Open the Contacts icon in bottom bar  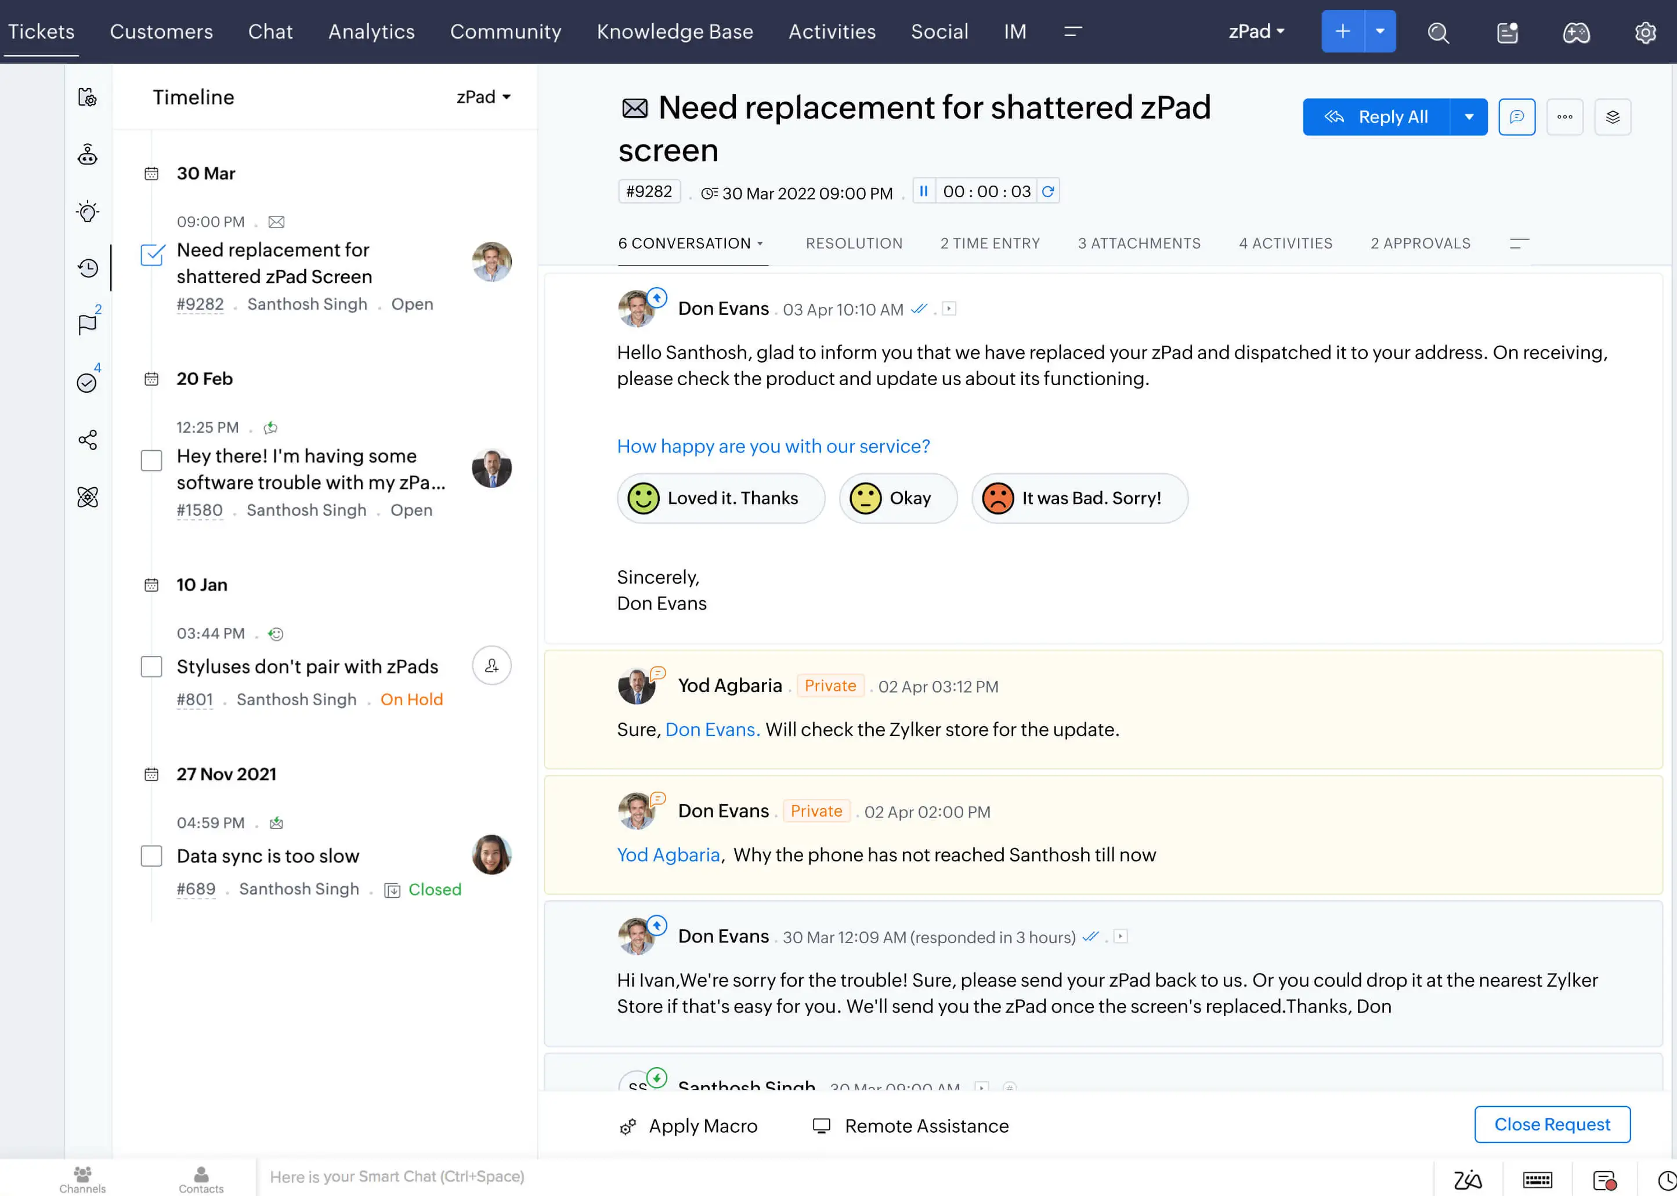pos(201,1179)
